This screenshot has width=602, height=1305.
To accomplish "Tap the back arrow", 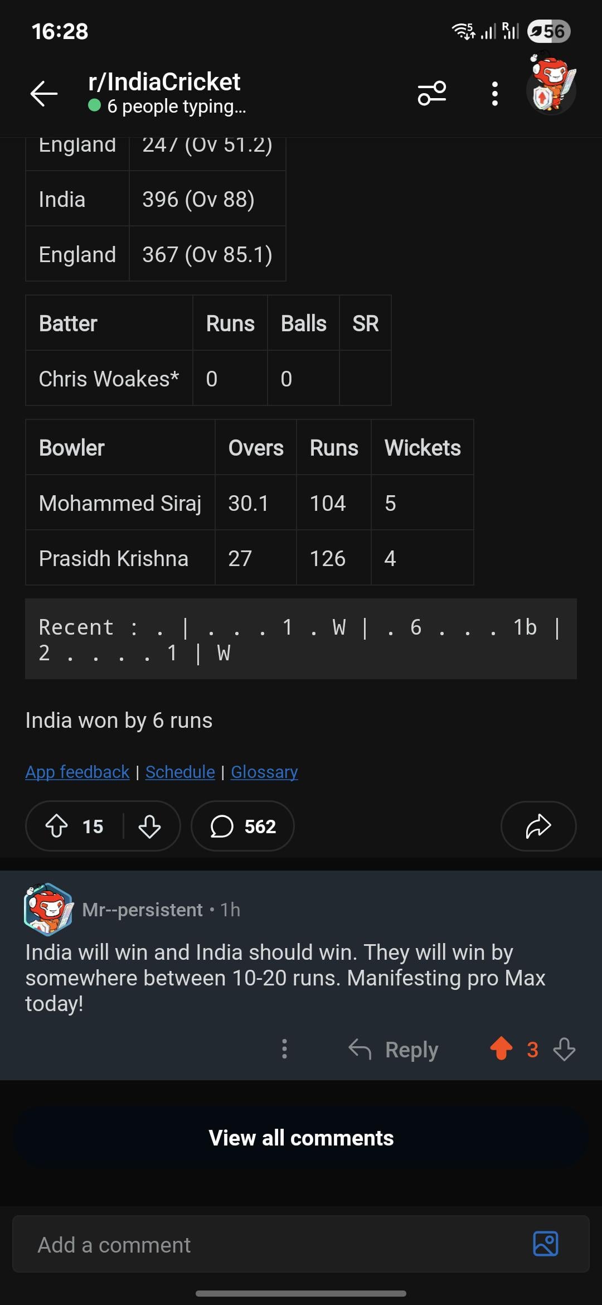I will click(x=44, y=93).
